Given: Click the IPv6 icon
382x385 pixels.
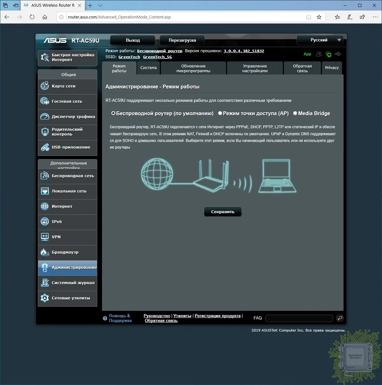Looking at the screenshot, I should (x=45, y=221).
